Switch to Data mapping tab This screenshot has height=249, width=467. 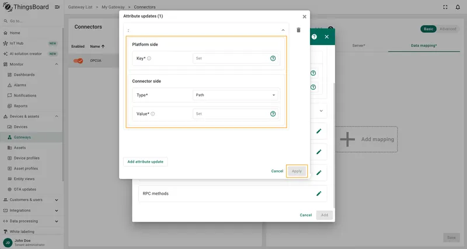[424, 45]
